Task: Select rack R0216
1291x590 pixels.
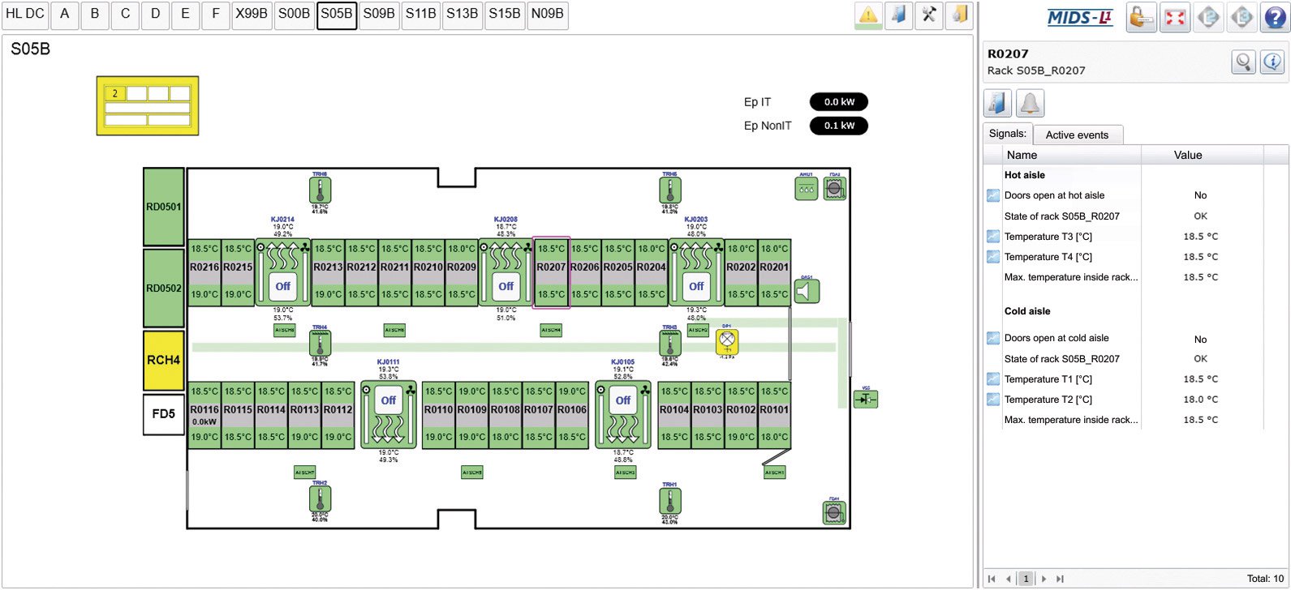Action: tap(204, 271)
